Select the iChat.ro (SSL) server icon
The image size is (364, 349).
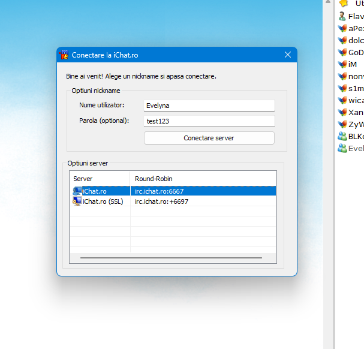78,202
